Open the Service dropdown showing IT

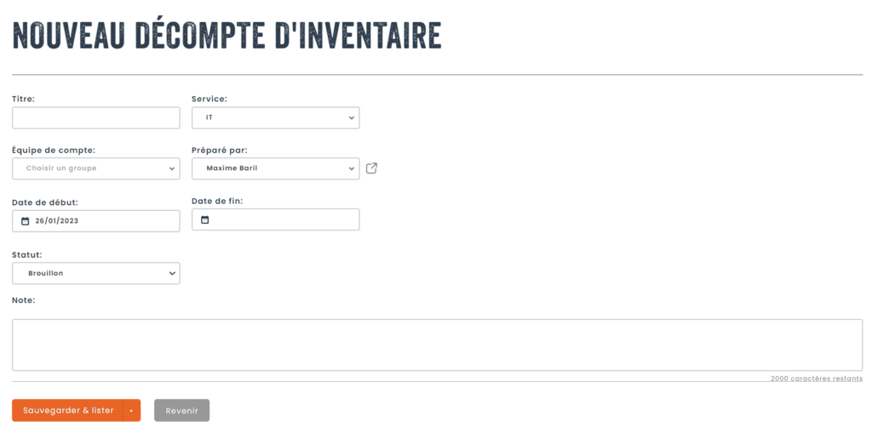[275, 117]
